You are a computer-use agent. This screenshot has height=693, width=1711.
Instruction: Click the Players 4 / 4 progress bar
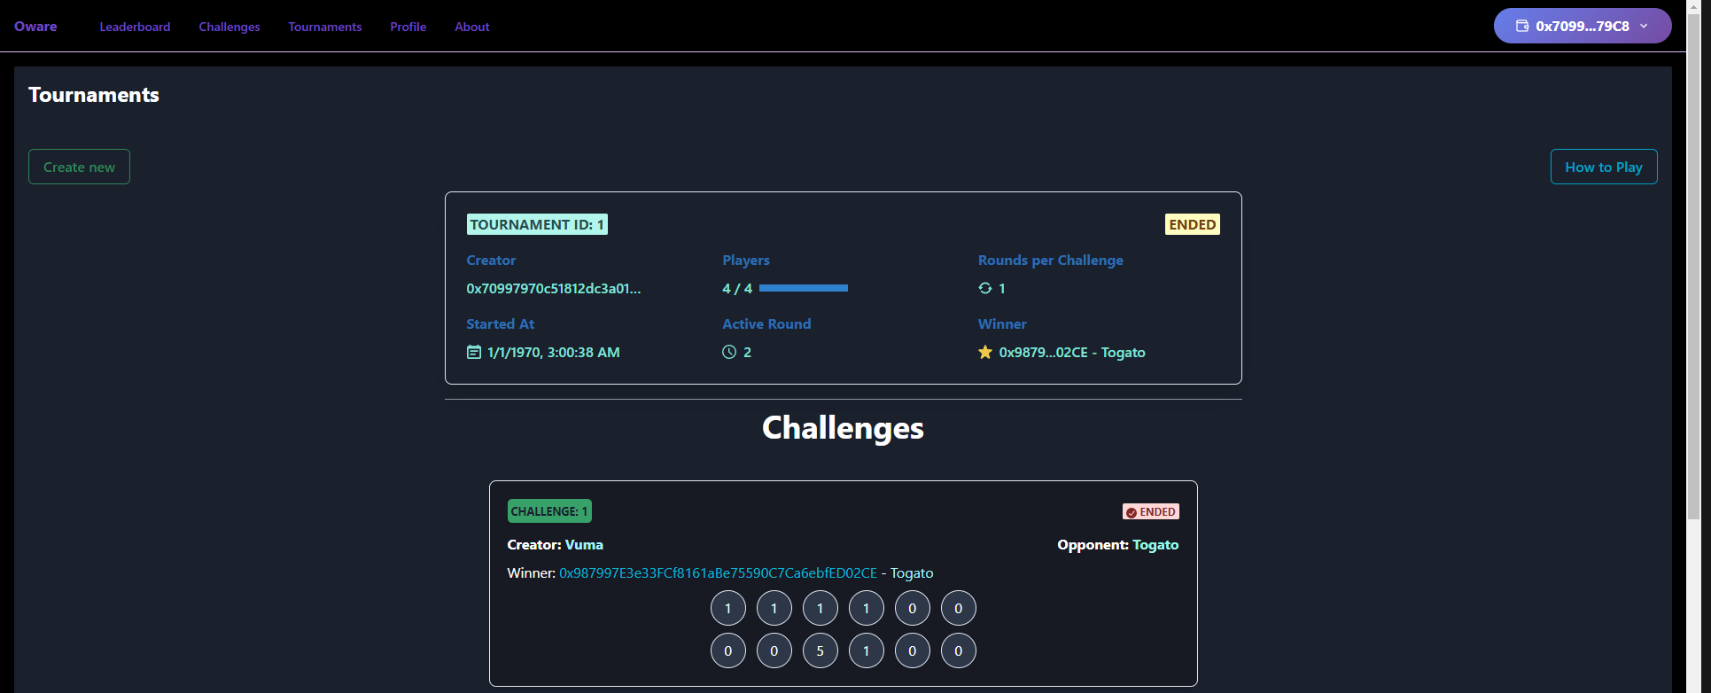804,288
